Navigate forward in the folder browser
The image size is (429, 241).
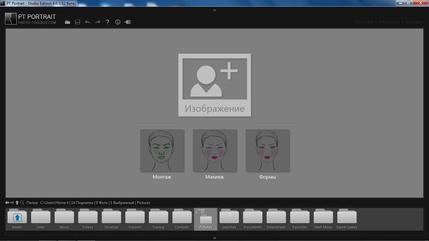click(12, 203)
